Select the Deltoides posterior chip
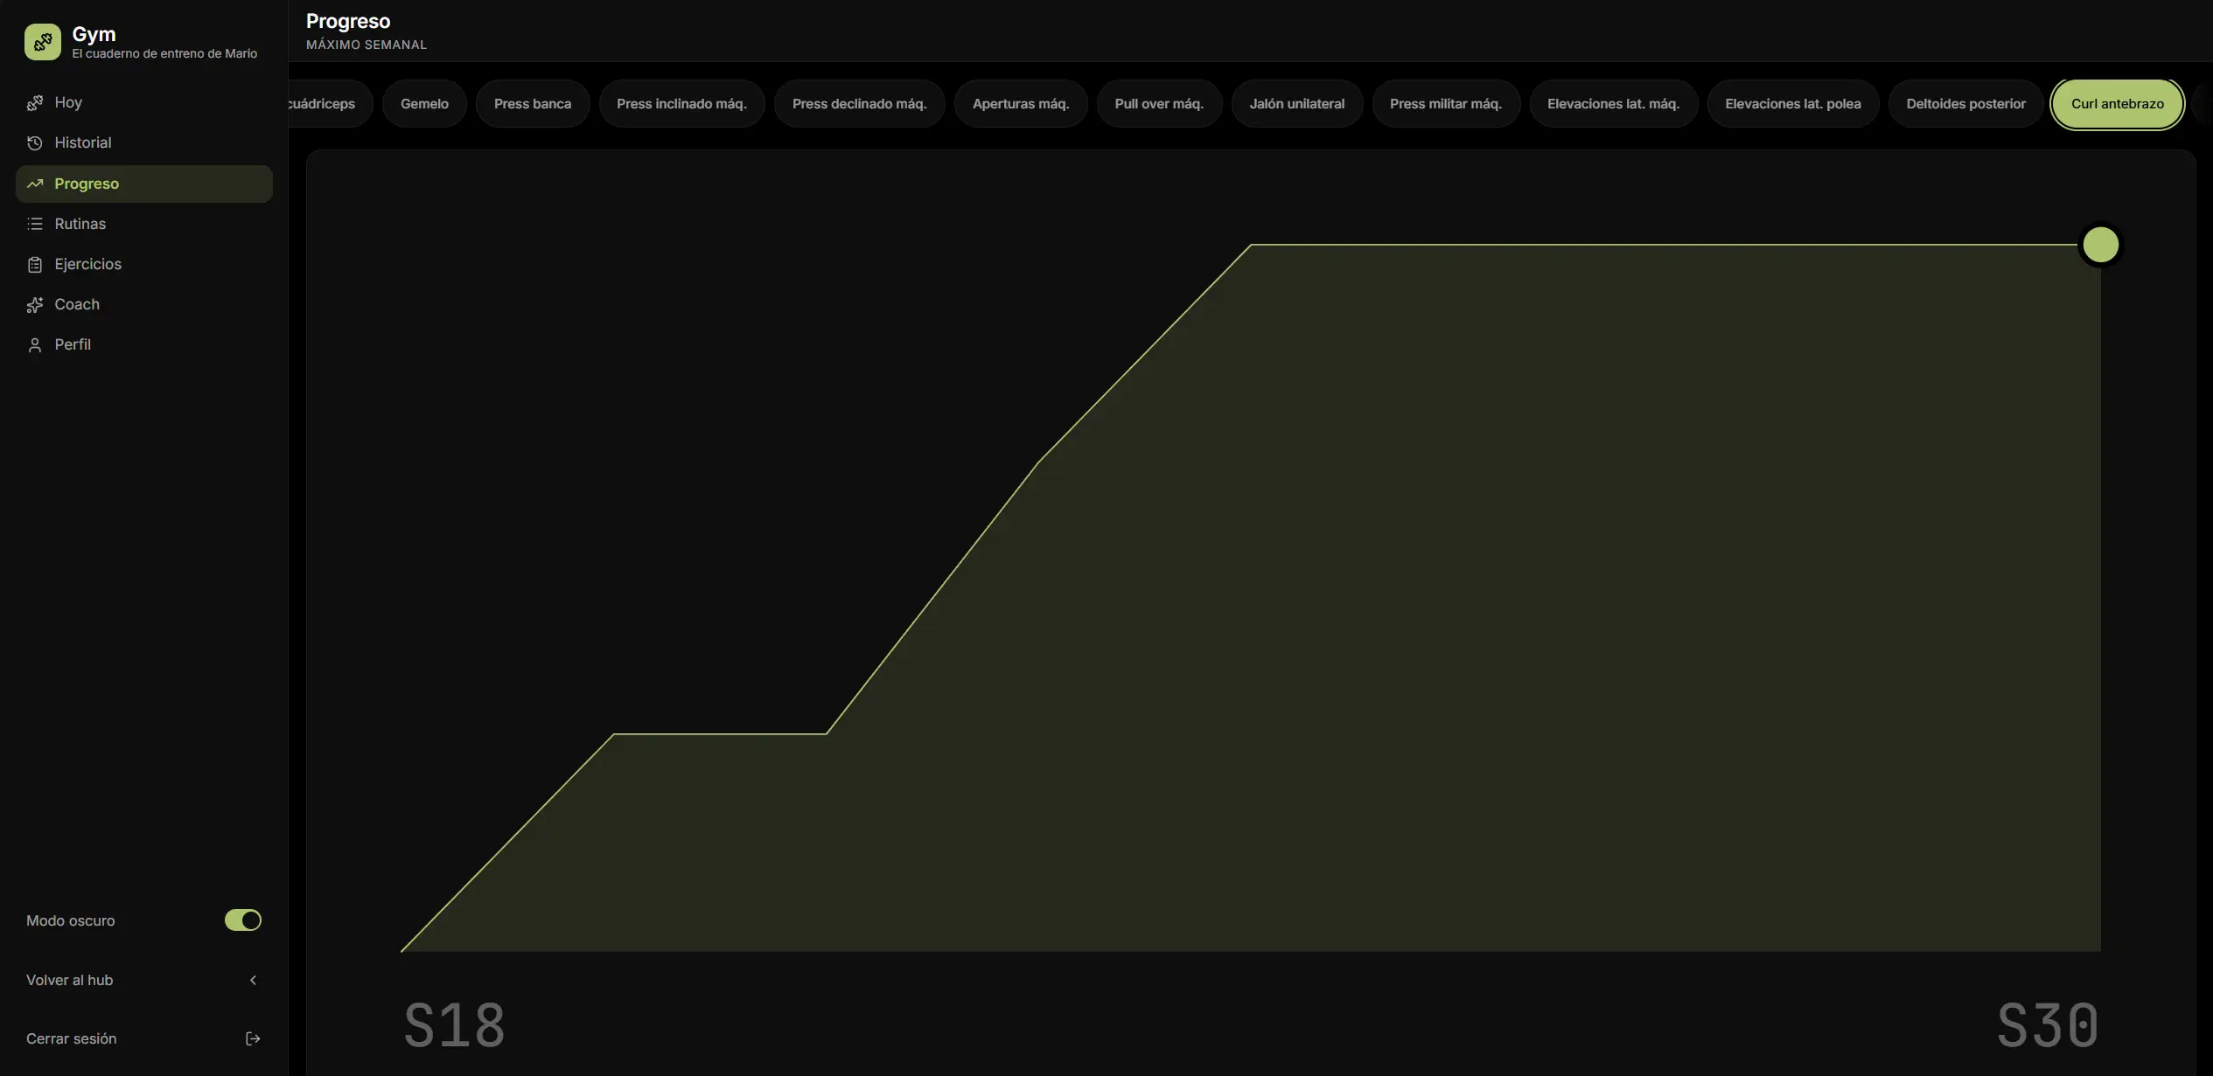2213x1076 pixels. (1965, 104)
